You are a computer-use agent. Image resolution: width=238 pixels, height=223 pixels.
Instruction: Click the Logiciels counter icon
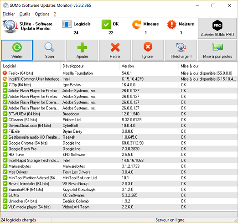(x=67, y=24)
